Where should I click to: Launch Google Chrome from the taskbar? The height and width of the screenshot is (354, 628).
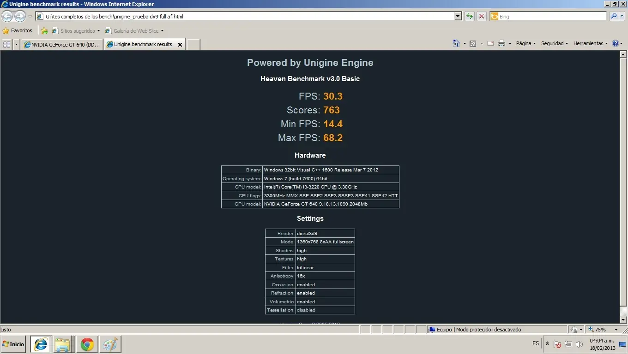pyautogui.click(x=87, y=344)
